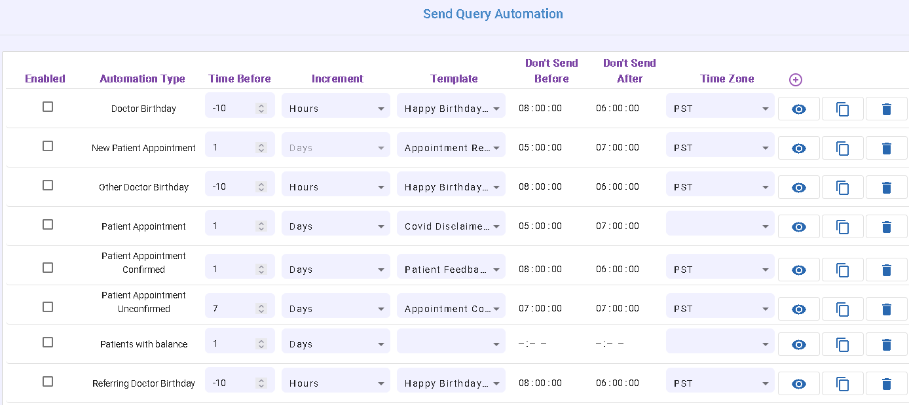This screenshot has width=909, height=405.
Task: Tick the Patient Appointment enabled checkbox
Action: (x=48, y=224)
